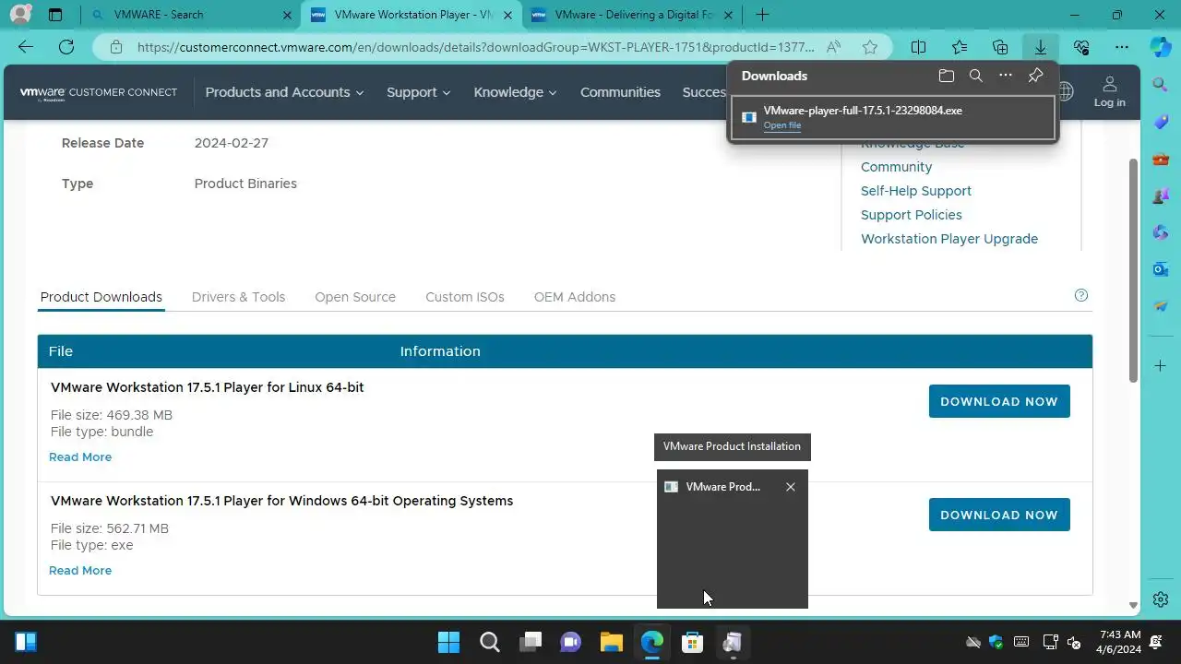Open Browser essentials heart icon

coord(1081,47)
